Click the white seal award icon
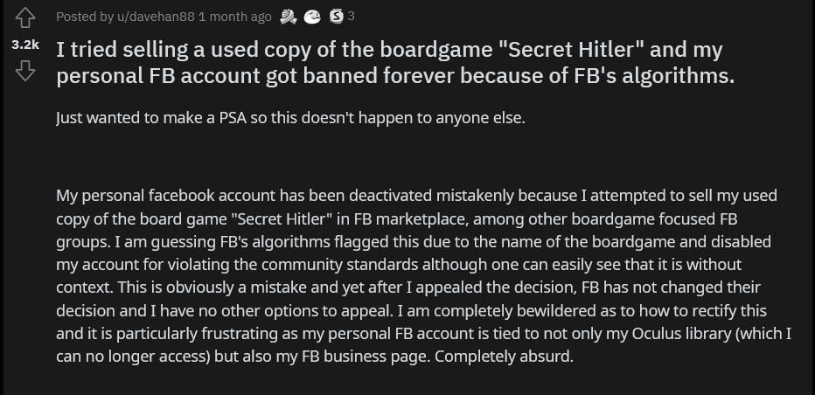Image resolution: width=815 pixels, height=395 pixels. [x=312, y=17]
